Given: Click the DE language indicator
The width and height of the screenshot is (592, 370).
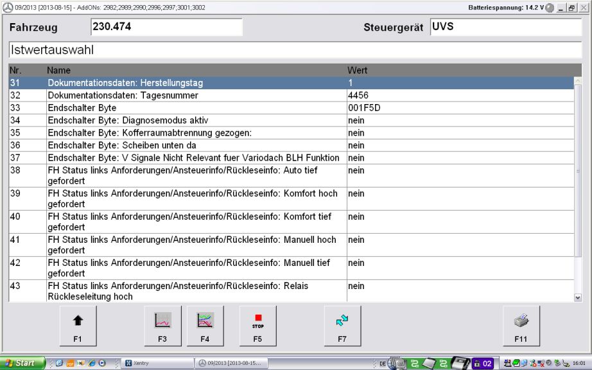Looking at the screenshot, I should (x=383, y=364).
